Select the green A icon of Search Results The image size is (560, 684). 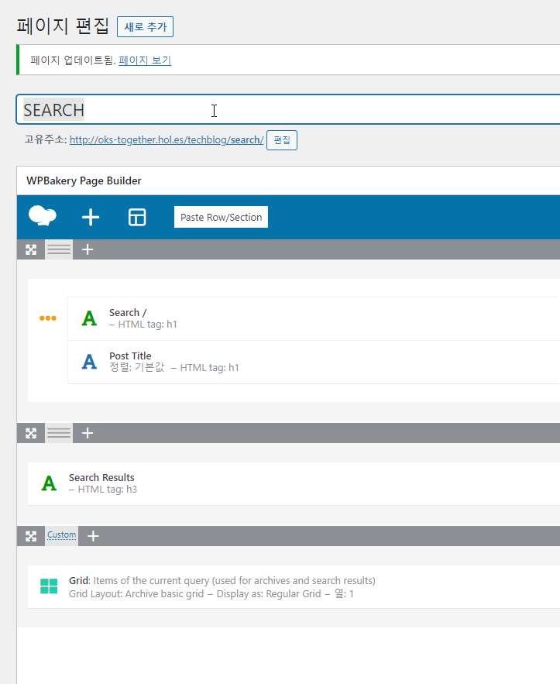[x=49, y=483]
